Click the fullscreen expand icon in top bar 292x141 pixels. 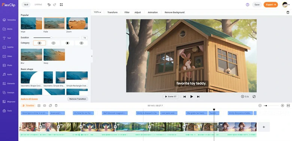click(x=61, y=4)
